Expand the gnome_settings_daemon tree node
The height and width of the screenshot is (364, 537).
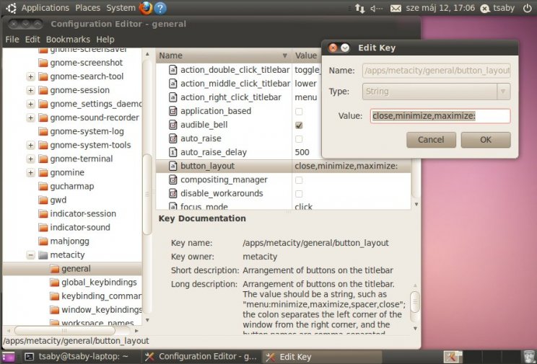(31, 104)
